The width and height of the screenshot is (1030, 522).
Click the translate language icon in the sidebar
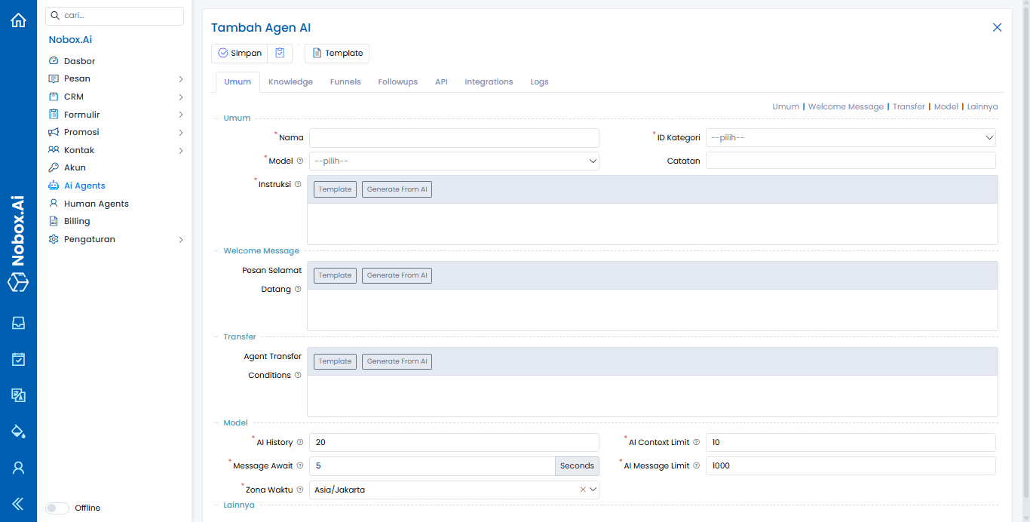tap(18, 395)
